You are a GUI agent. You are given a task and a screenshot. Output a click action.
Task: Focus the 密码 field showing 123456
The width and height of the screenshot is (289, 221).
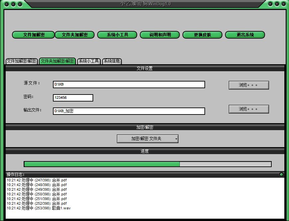(x=73, y=98)
